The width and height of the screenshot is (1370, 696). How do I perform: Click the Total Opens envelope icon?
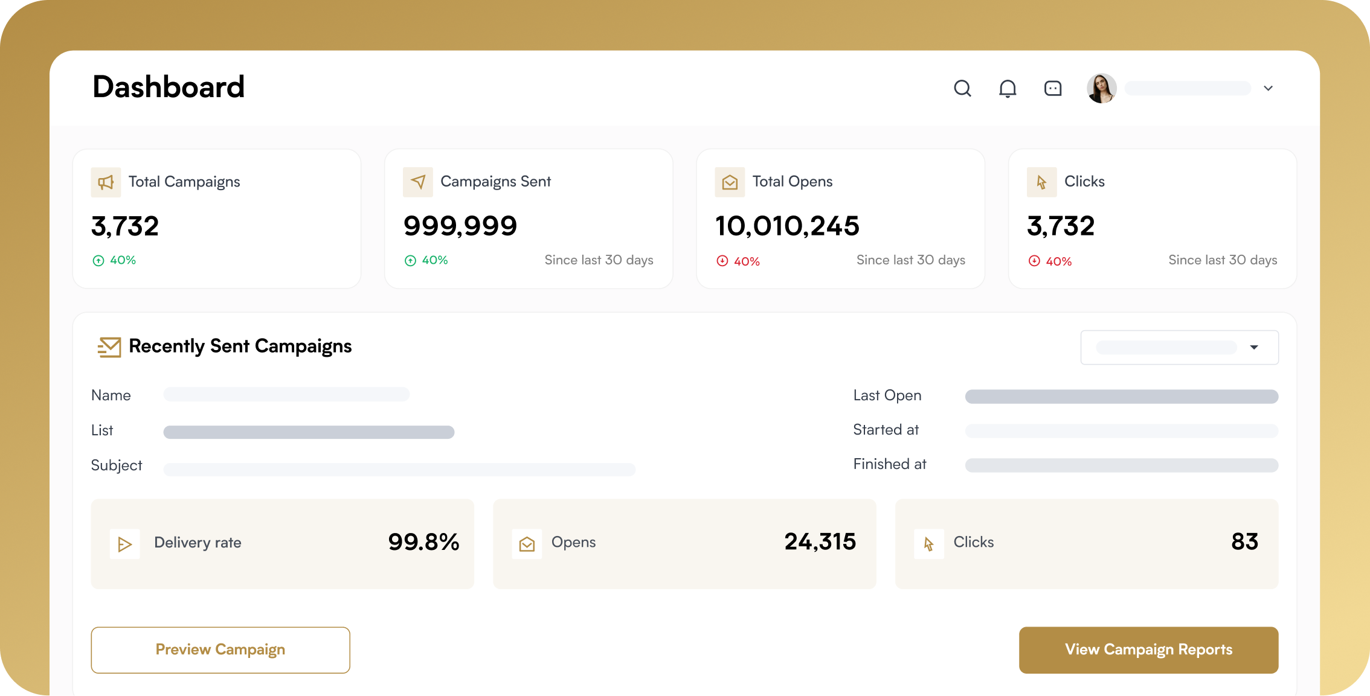pos(730,182)
